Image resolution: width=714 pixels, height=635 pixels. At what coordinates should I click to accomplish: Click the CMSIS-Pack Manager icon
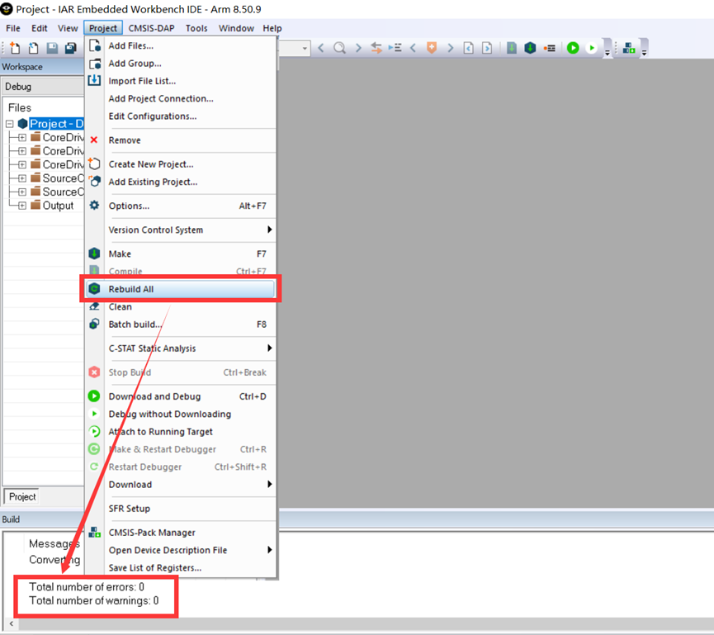[x=94, y=533]
